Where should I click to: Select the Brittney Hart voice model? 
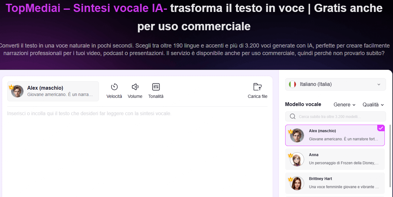[x=335, y=183]
